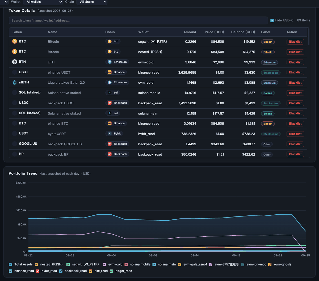The width and height of the screenshot is (319, 281).
Task: Click the Ethereum chain icon in the stETH row
Action: click(x=110, y=82)
